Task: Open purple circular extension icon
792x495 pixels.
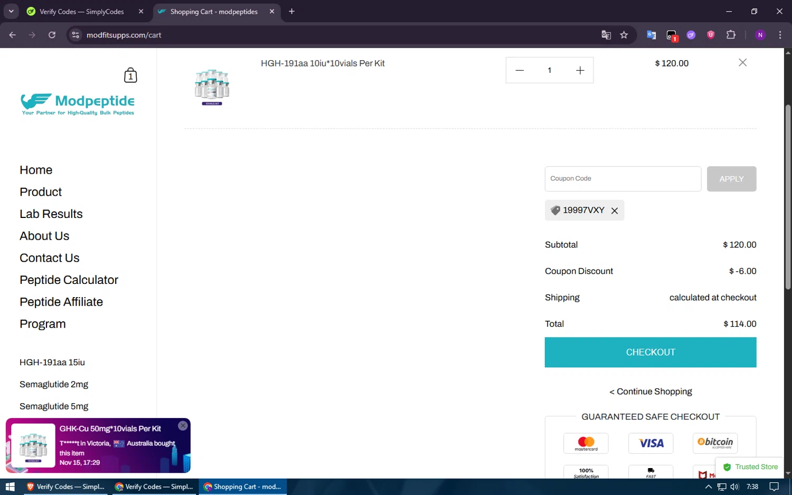Action: tap(691, 35)
